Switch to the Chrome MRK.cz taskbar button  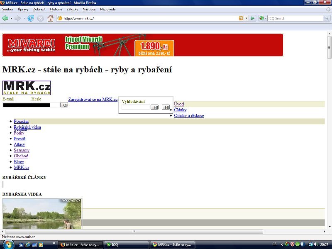click(173, 245)
